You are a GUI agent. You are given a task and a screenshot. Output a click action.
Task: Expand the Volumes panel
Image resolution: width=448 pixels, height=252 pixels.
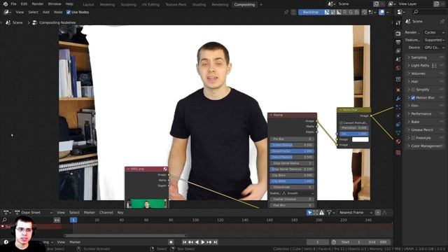[x=425, y=73]
